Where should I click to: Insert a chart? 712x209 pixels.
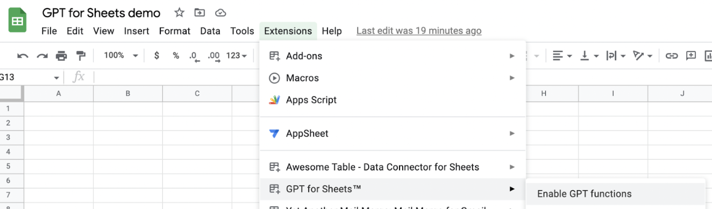pos(708,56)
